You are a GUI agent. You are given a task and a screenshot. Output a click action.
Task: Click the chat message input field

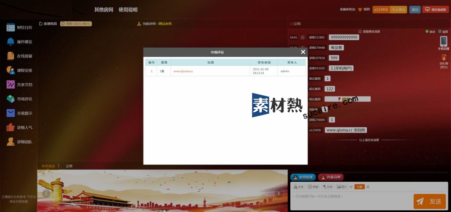point(351,201)
